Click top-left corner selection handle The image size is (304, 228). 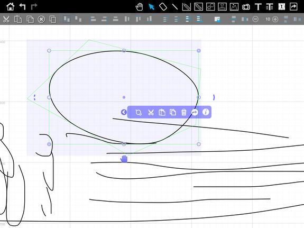coord(49,51)
